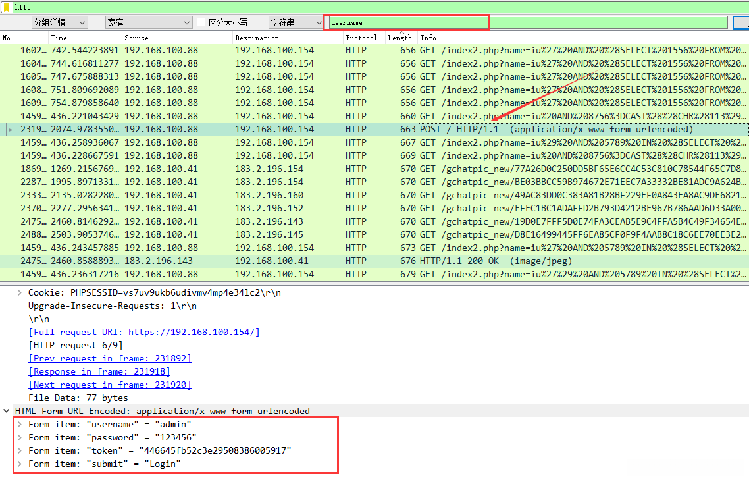Click the HTTP request 6/9 line

pos(76,345)
